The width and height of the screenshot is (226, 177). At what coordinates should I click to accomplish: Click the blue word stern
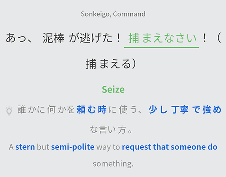pos(25,147)
